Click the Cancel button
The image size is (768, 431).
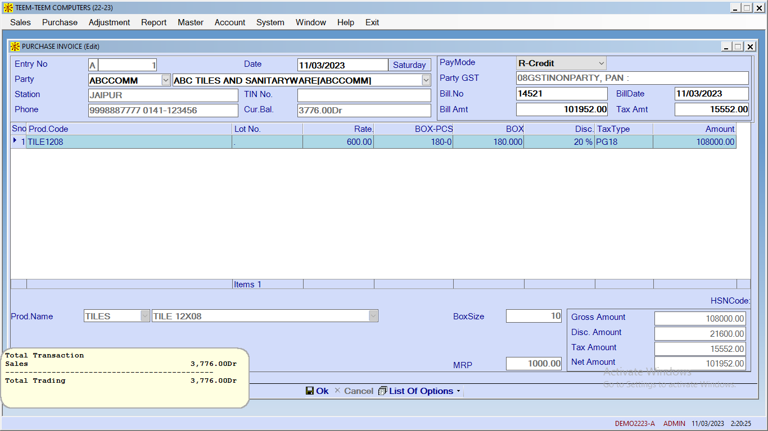[x=354, y=391]
